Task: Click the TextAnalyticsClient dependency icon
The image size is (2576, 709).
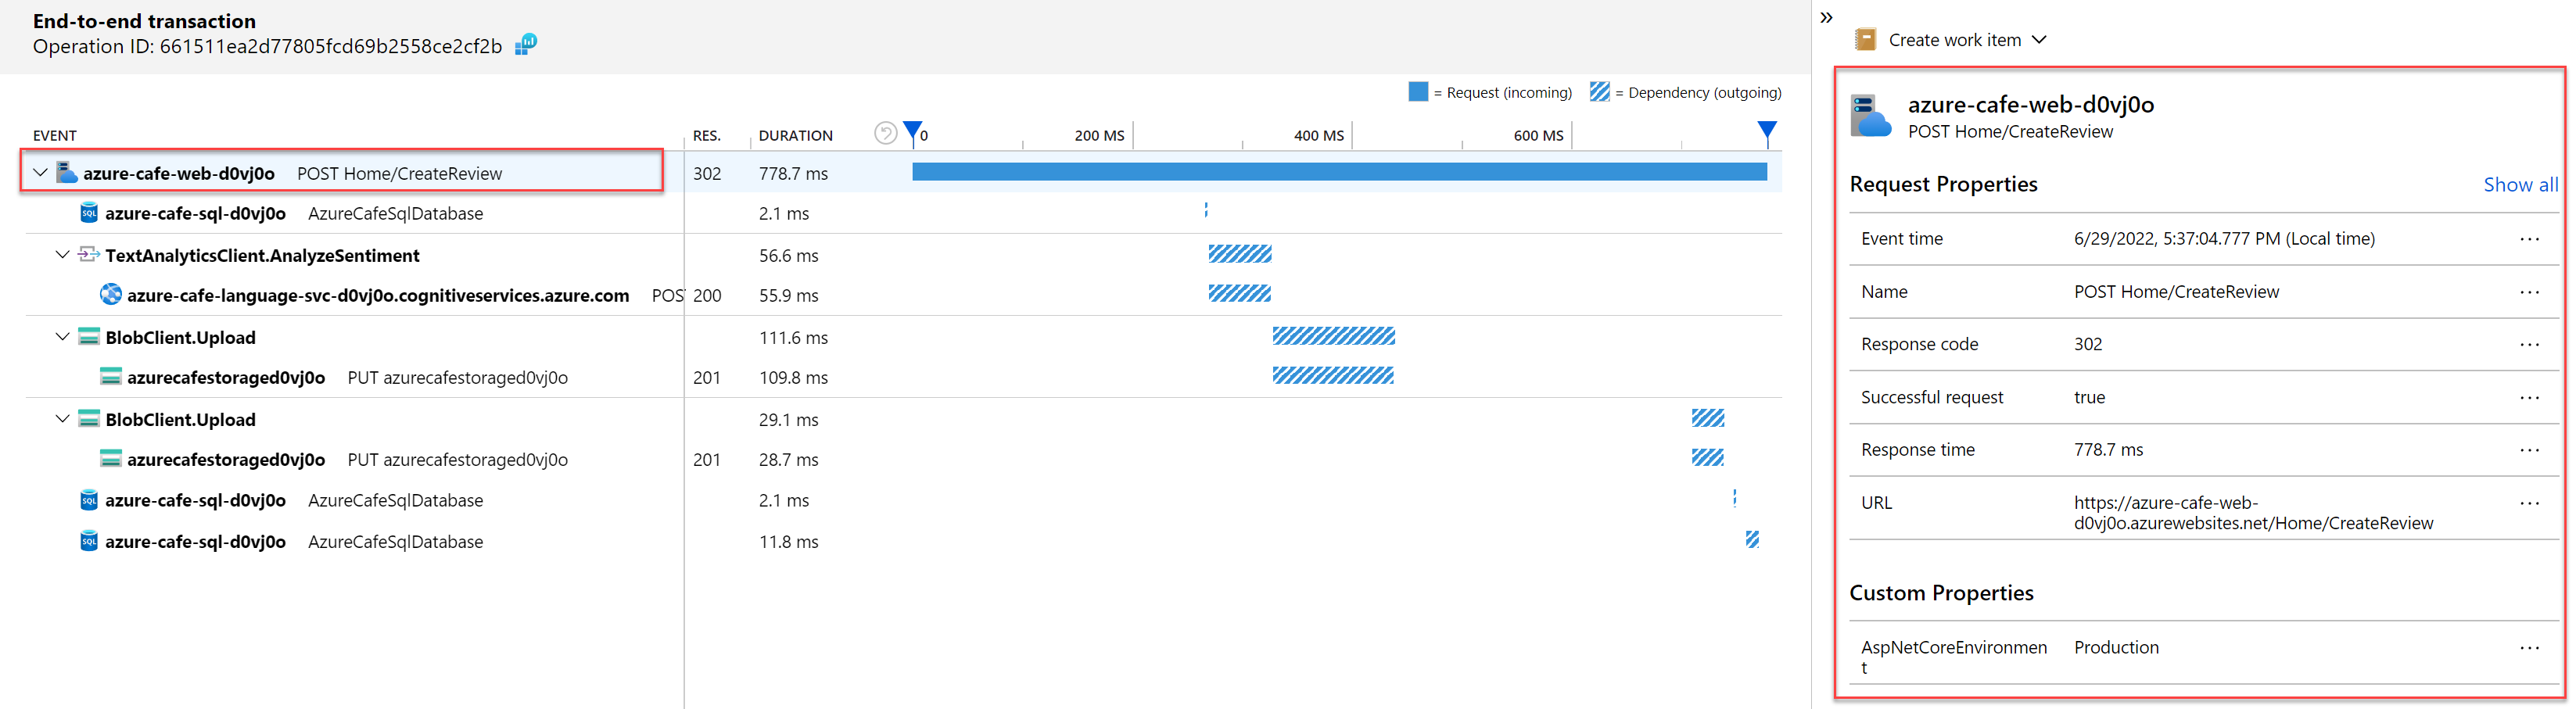Action: click(x=89, y=255)
